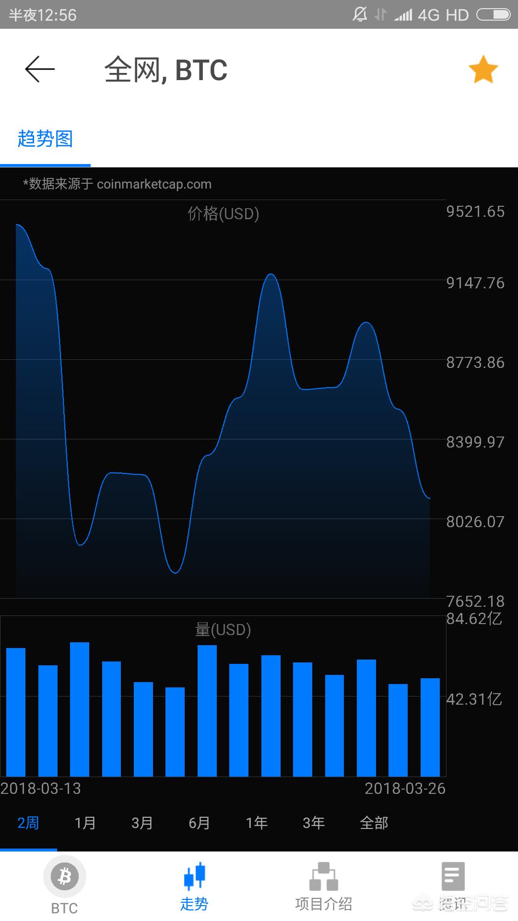The height and width of the screenshot is (921, 518).
Task: Switch chart to 6月 range
Action: point(199,823)
